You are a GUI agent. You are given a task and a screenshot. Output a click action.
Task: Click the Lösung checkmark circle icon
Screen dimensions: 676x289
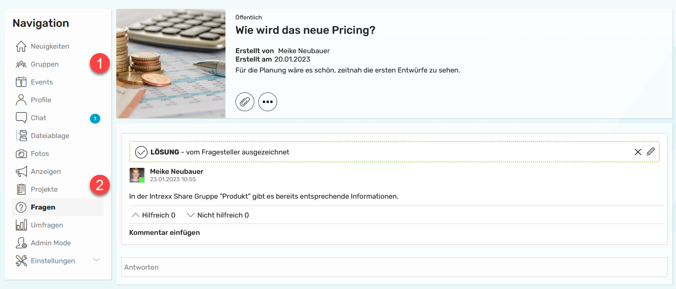(x=141, y=152)
